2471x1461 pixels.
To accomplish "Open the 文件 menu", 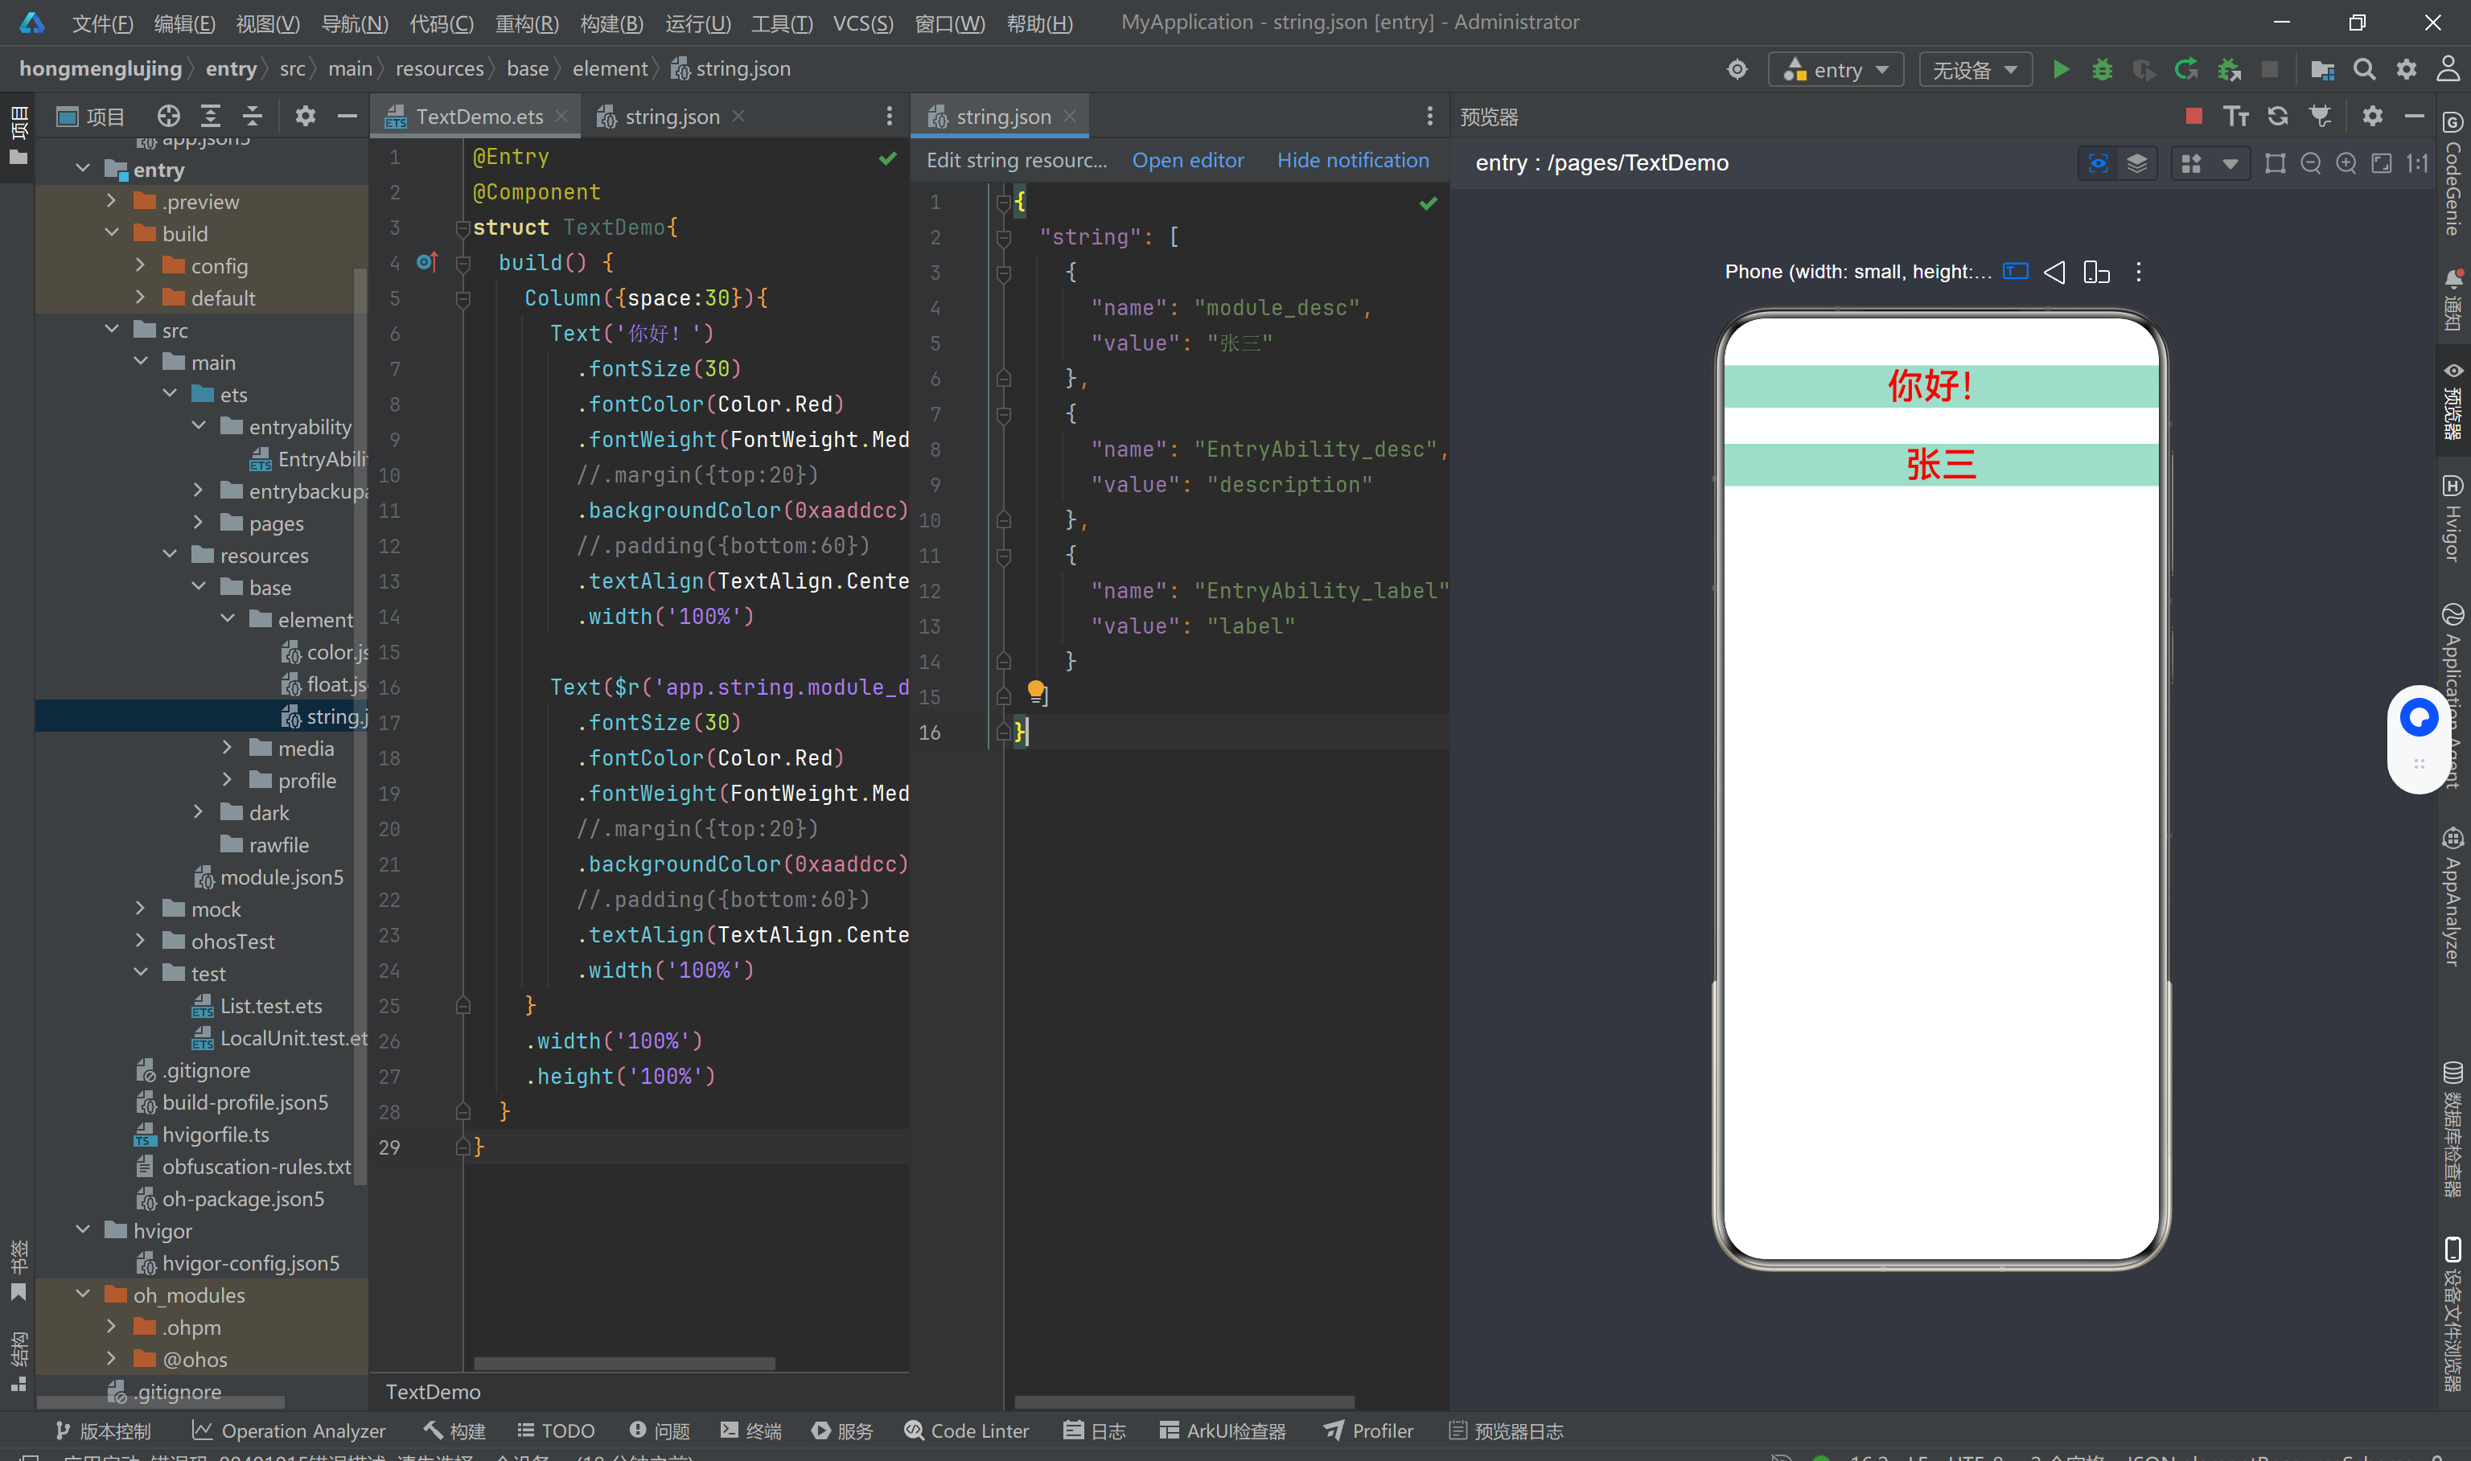I will pyautogui.click(x=102, y=23).
